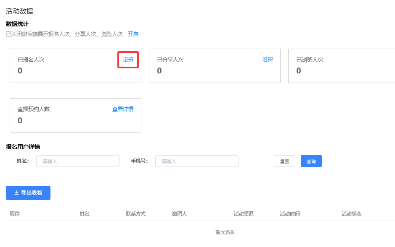Image resolution: width=395 pixels, height=247 pixels.
Task: Click the 活动时间 column header
Action: [289, 214]
